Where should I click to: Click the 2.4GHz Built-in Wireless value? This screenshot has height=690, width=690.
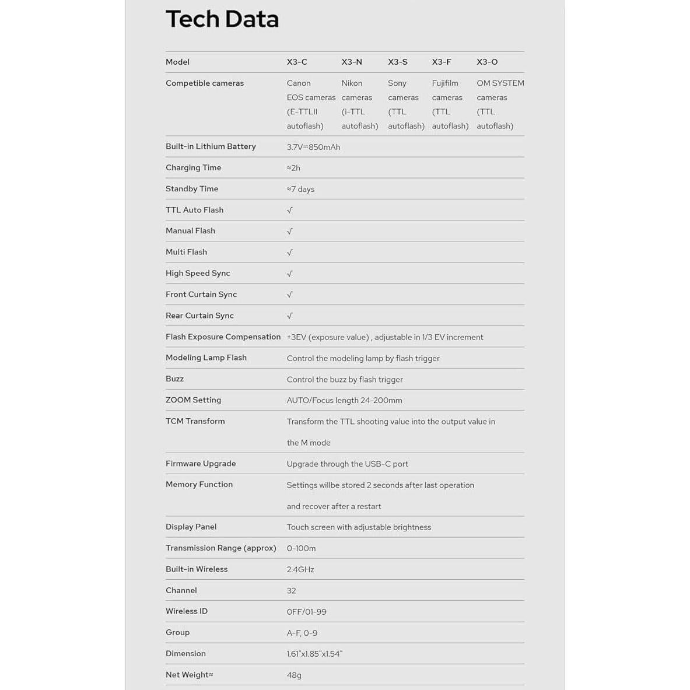(300, 569)
